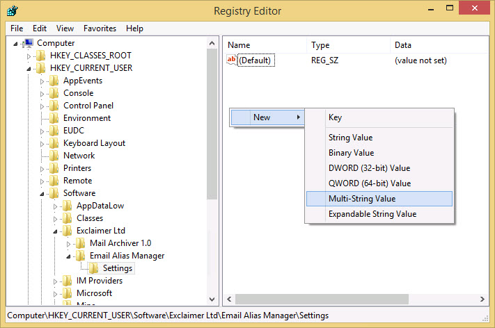The height and width of the screenshot is (328, 495).
Task: Click the Classes folder icon
Action: coord(67,218)
